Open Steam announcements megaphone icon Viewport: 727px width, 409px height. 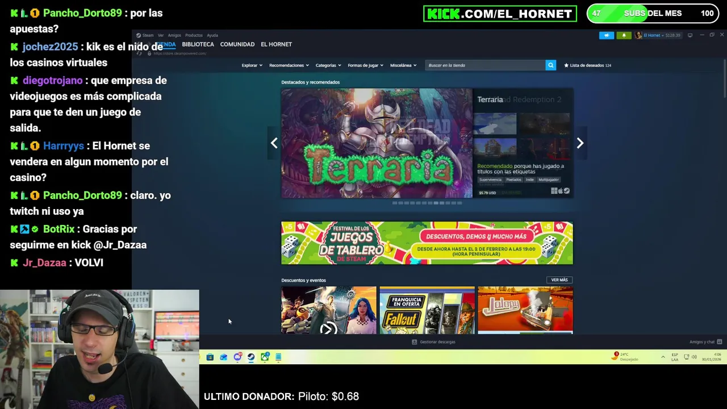[607, 35]
